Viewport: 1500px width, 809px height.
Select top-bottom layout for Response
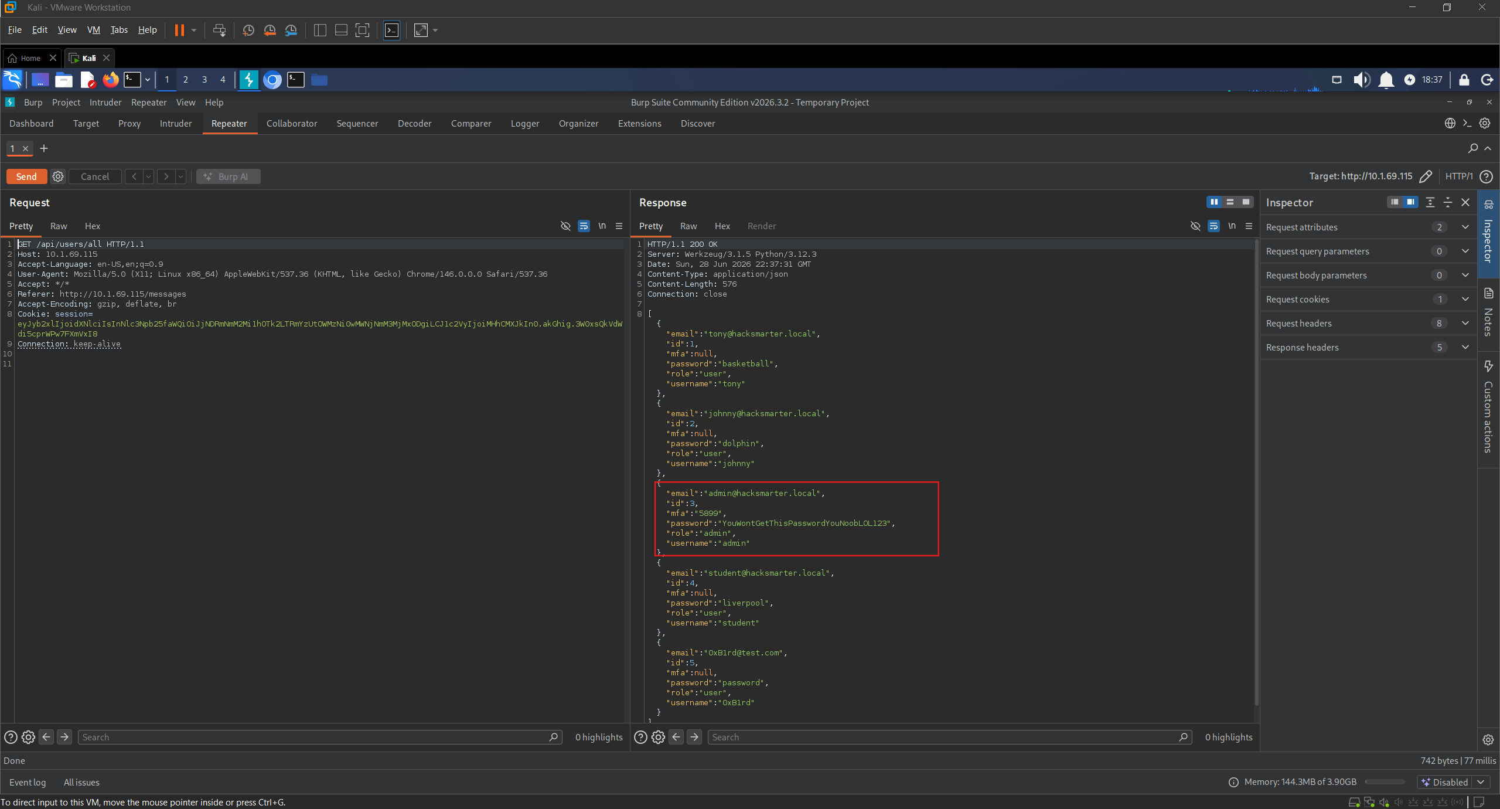pyautogui.click(x=1230, y=202)
